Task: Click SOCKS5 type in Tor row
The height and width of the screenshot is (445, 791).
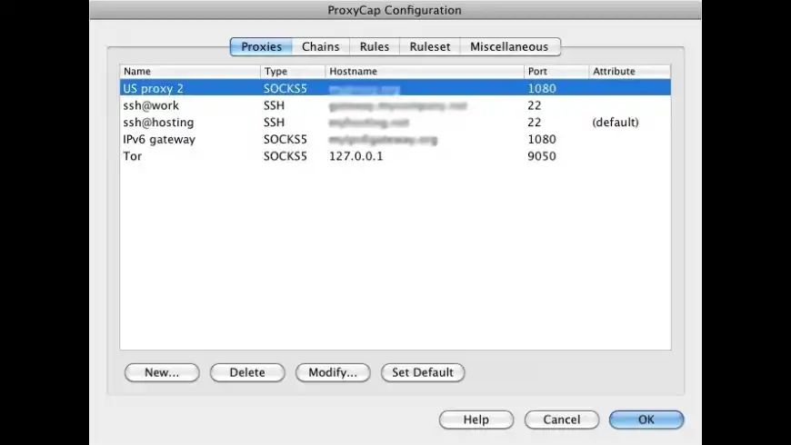Action: pyautogui.click(x=285, y=156)
